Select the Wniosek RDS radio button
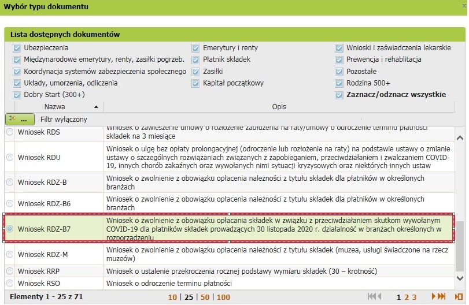Screen dimensions: 469x305 point(10,132)
